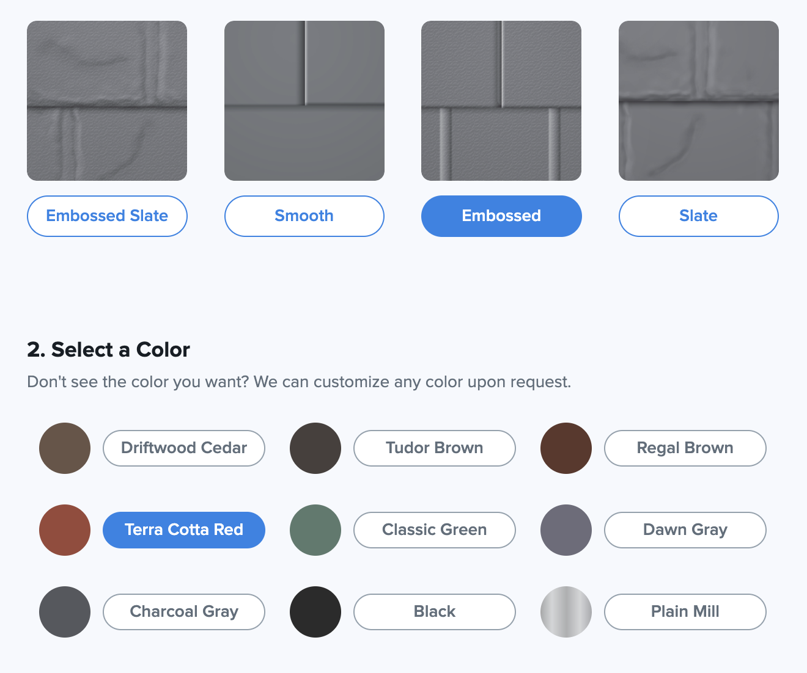Choose the Driftwood Cedar color swatch

pos(65,448)
